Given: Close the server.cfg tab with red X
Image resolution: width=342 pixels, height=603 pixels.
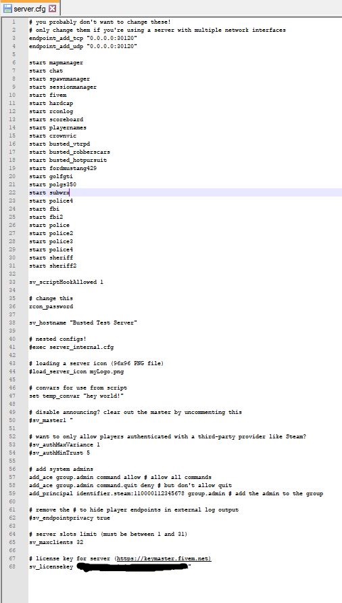Looking at the screenshot, I should pos(53,8).
